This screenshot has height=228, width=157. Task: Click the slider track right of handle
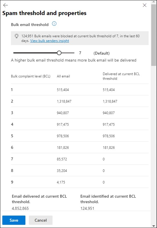tap(68, 53)
